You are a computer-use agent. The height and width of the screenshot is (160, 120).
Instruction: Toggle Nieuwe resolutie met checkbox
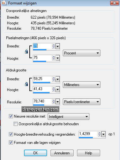click(11, 116)
